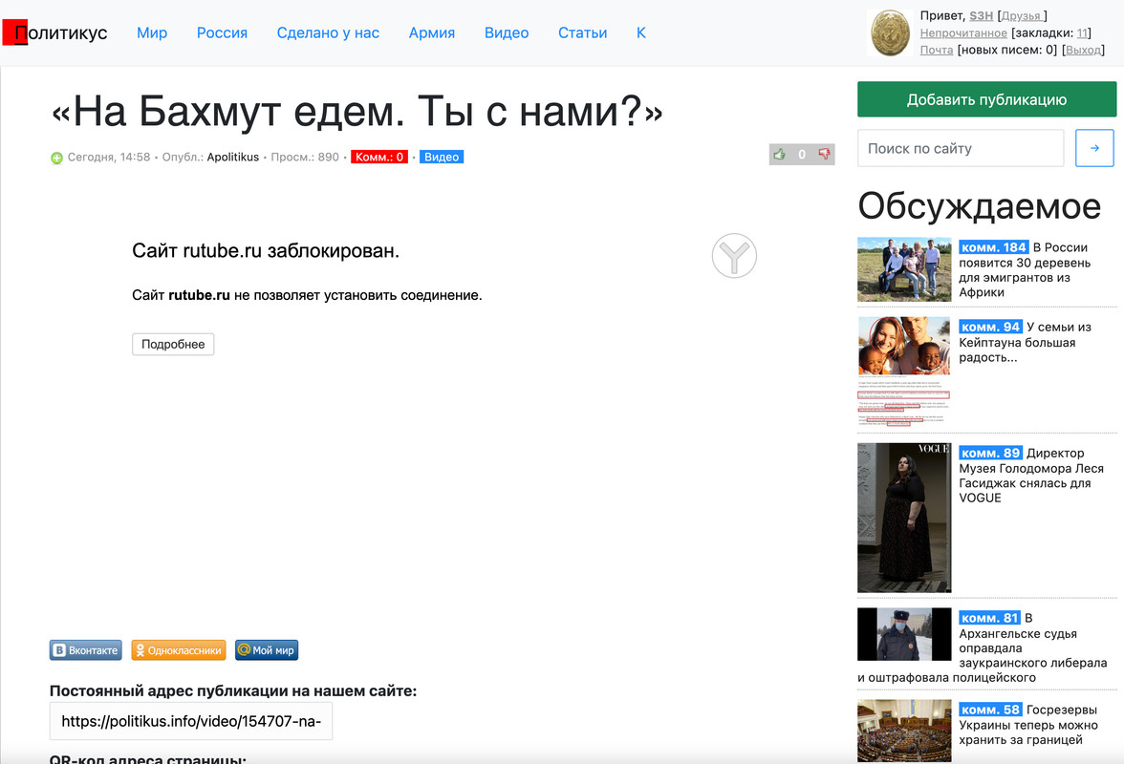This screenshot has width=1124, height=764.
Task: Click the Yandex browser logo icon
Action: [x=734, y=256]
